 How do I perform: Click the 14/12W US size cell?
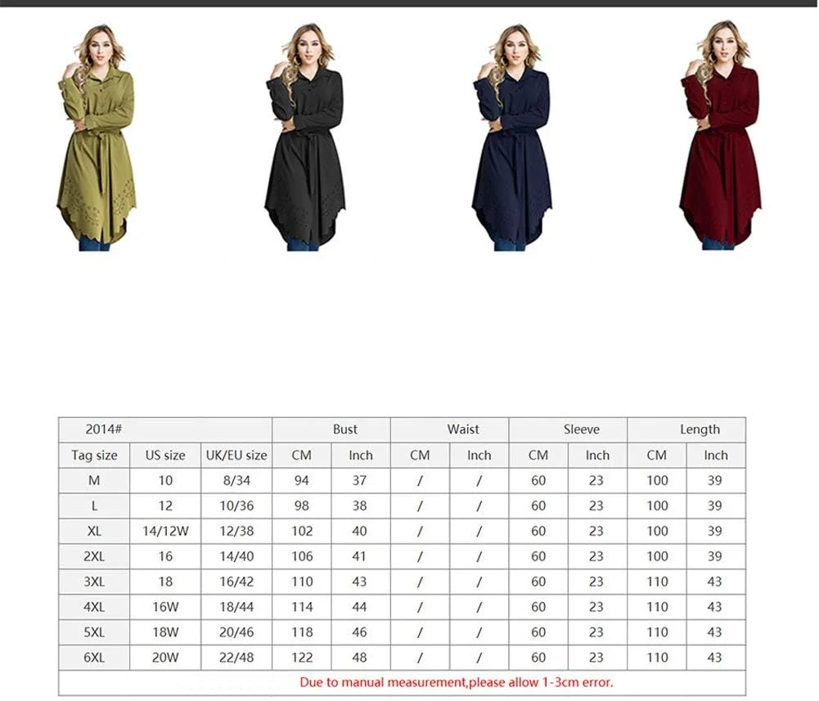click(x=165, y=532)
